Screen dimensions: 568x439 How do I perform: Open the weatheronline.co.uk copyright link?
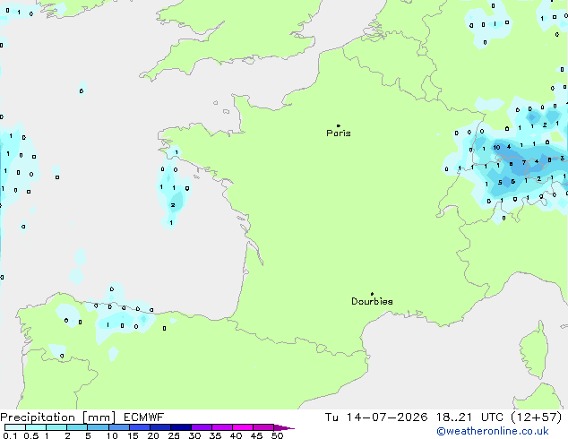coord(493,431)
